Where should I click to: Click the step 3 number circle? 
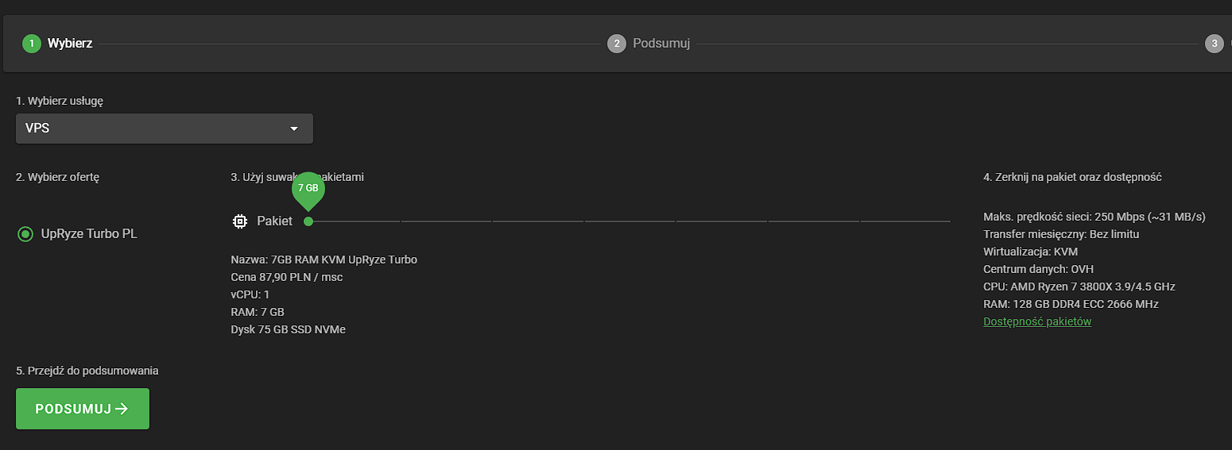coord(1214,44)
